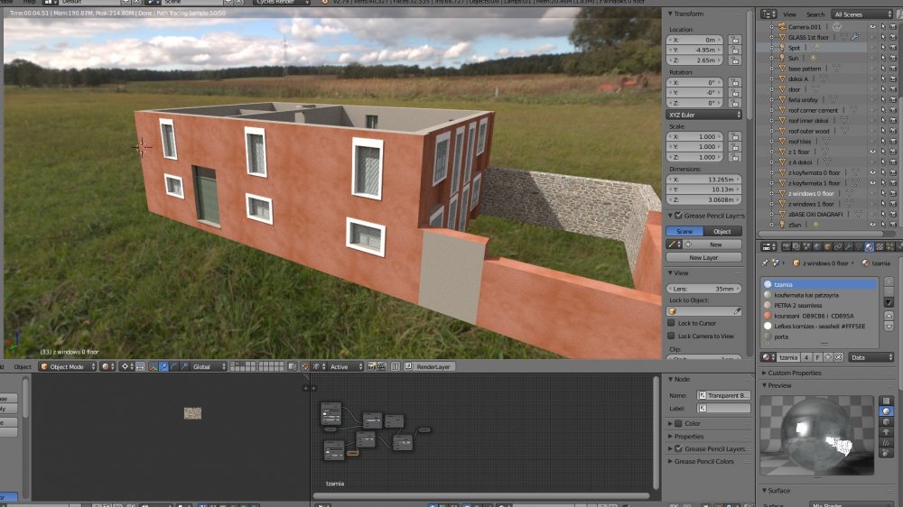Pick lock object with eyedropper
The image size is (903, 507).
pos(737,311)
